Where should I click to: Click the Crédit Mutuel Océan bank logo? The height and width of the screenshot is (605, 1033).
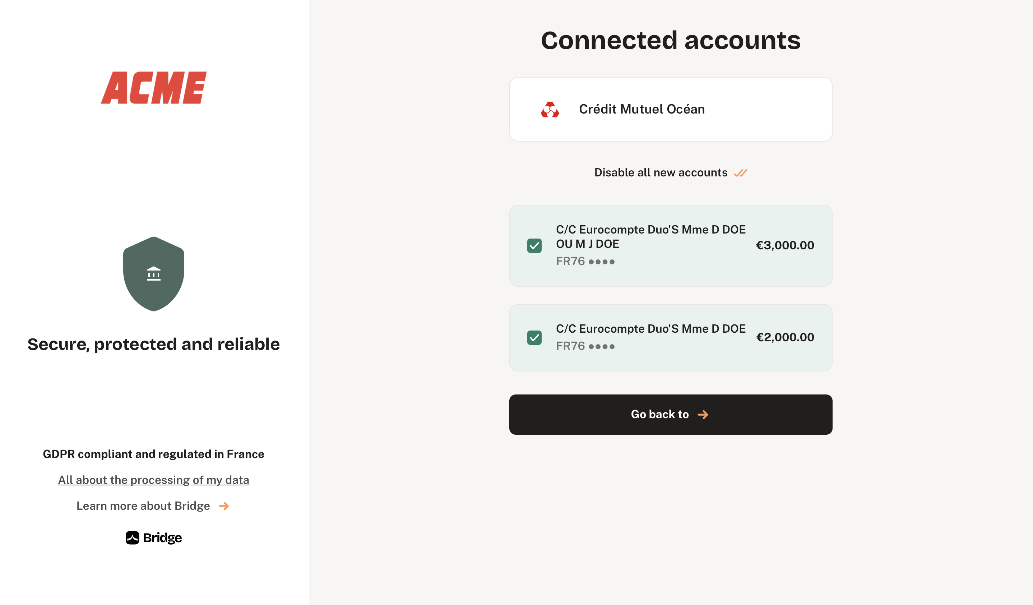tap(550, 110)
